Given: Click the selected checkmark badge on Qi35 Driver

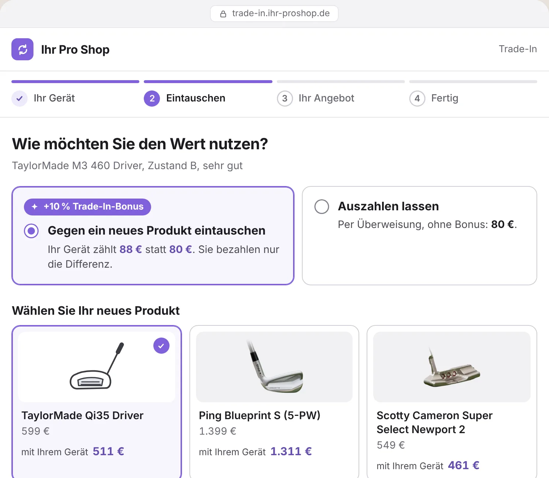Looking at the screenshot, I should 161,346.
